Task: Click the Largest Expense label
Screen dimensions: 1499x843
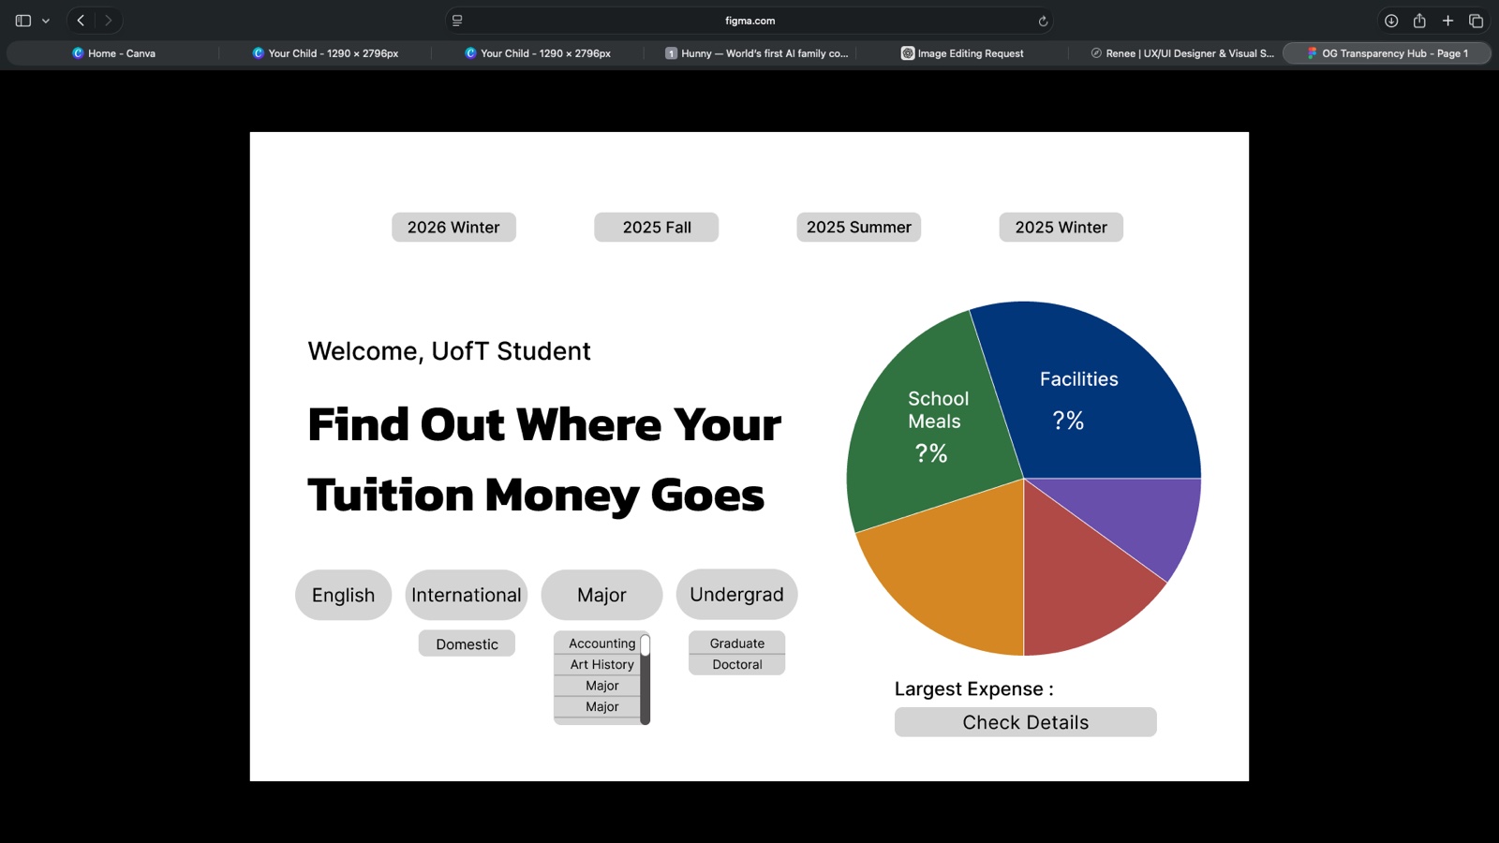Action: tap(973, 689)
